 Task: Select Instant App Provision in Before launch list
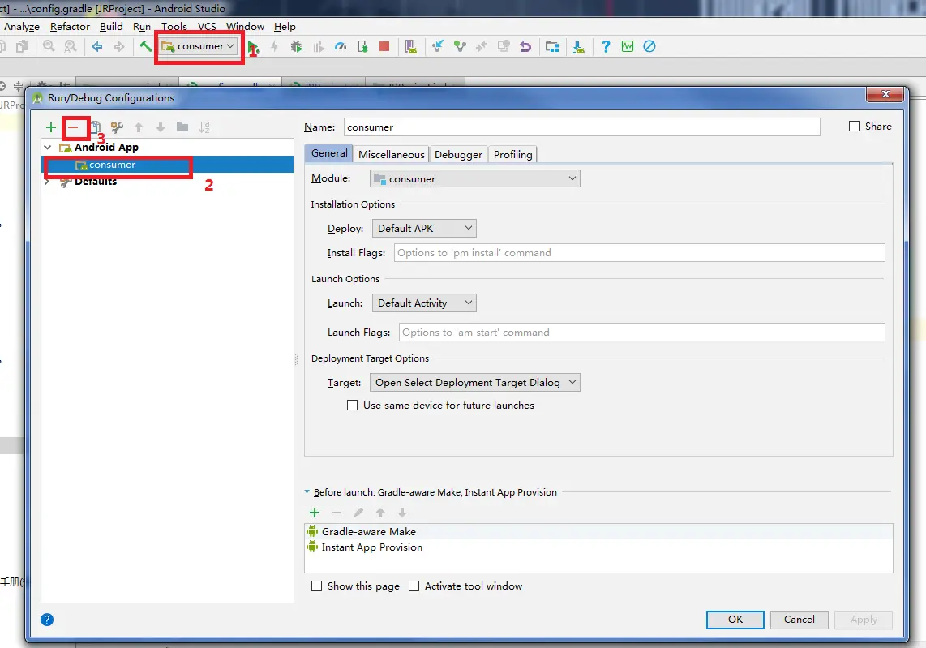[x=598, y=547]
